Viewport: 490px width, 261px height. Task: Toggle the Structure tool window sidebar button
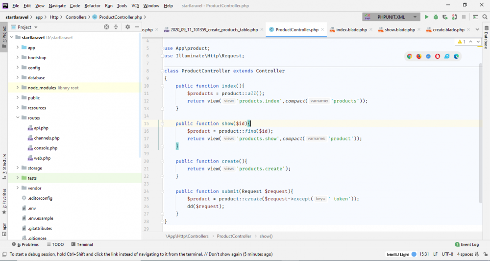pyautogui.click(x=4, y=164)
